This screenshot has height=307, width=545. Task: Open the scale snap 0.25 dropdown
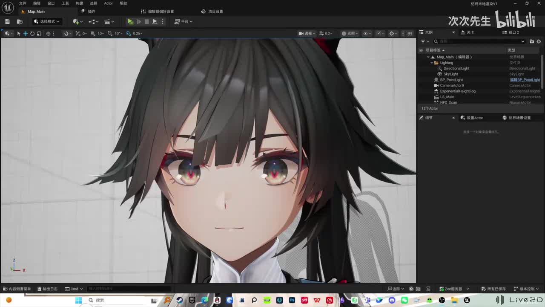point(138,33)
